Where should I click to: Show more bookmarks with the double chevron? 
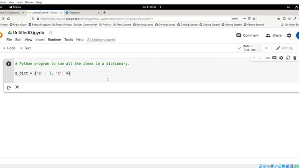click(282, 25)
